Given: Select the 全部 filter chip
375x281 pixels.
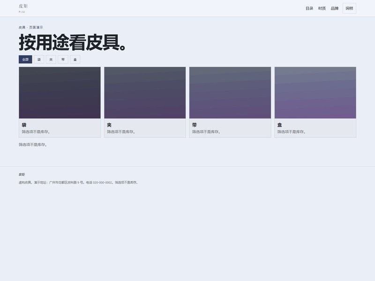Looking at the screenshot, I should [x=25, y=59].
